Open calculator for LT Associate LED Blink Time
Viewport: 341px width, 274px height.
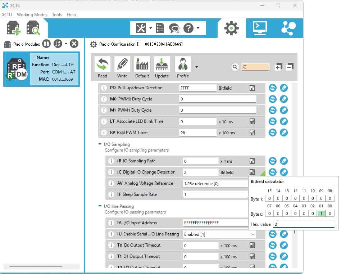[252, 121]
